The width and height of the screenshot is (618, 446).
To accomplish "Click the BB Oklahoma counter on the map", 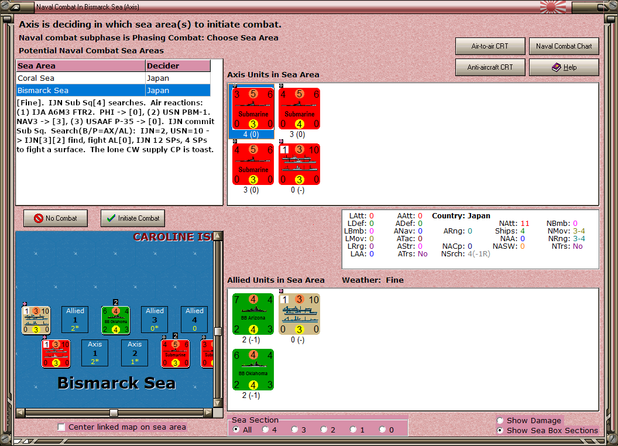I will tap(115, 320).
